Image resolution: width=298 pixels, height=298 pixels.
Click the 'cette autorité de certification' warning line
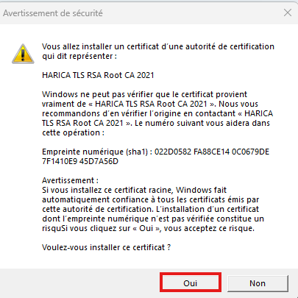coord(150,209)
